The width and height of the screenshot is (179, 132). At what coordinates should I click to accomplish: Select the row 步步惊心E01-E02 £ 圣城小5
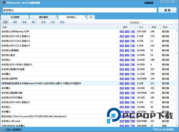(x=88, y=36)
